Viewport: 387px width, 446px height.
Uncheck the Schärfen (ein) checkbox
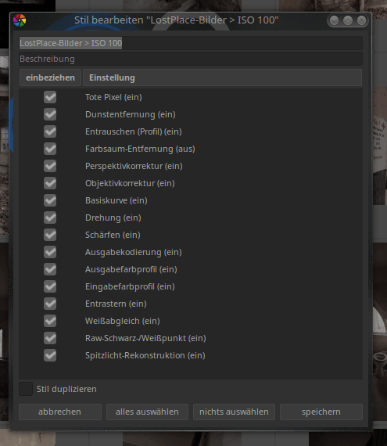(x=50, y=235)
